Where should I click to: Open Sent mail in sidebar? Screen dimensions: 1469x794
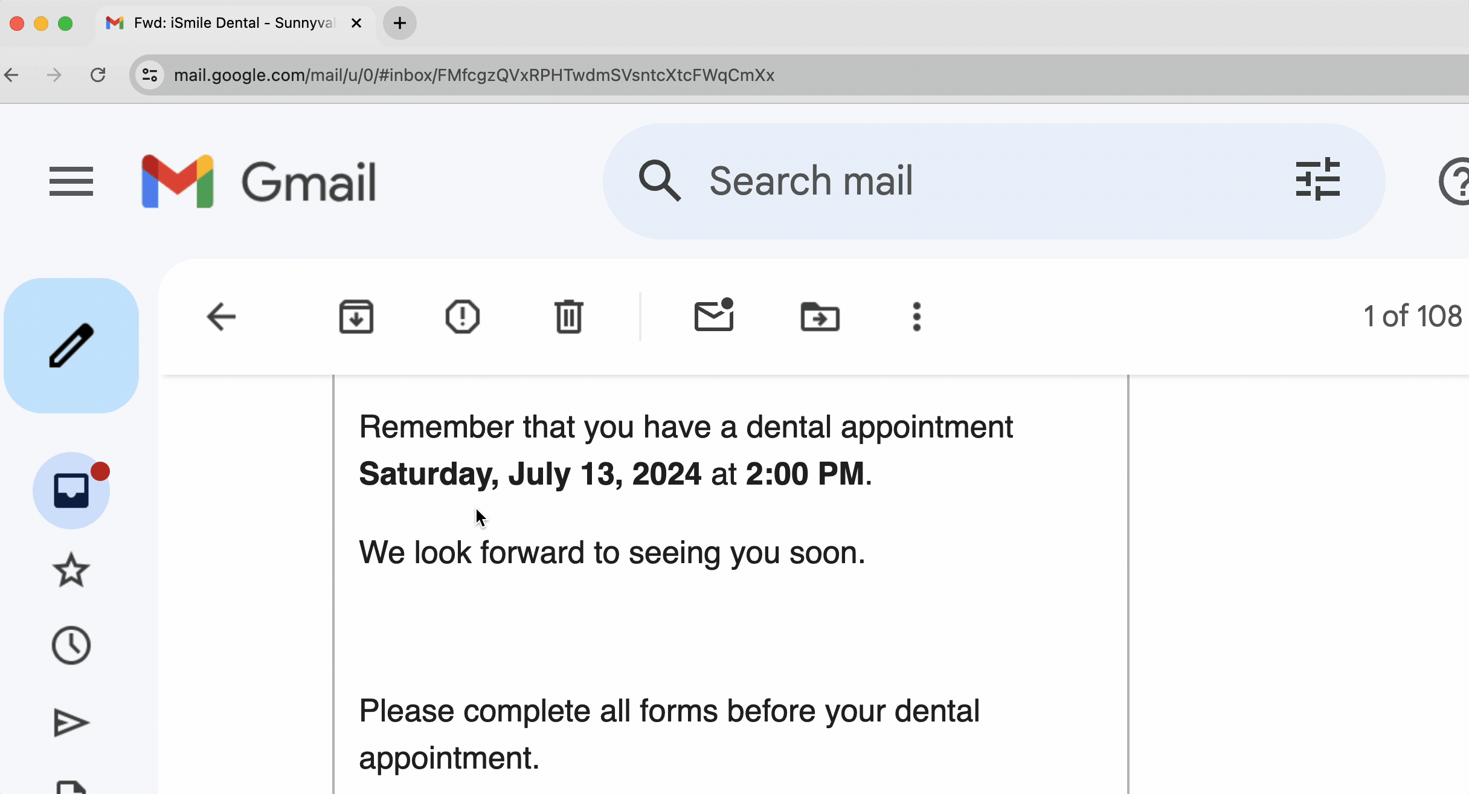(x=71, y=723)
